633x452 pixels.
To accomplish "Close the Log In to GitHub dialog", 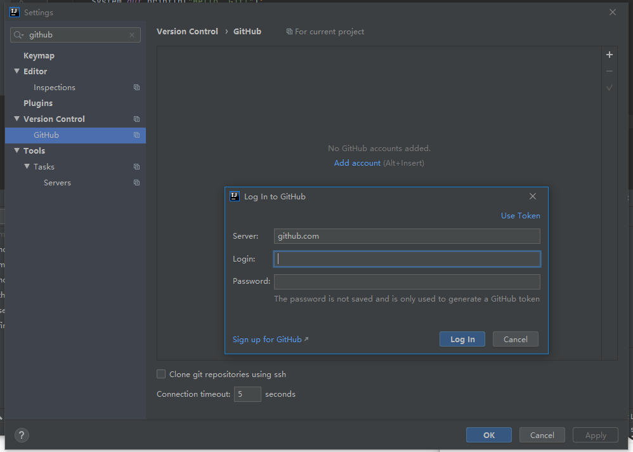I will [533, 196].
